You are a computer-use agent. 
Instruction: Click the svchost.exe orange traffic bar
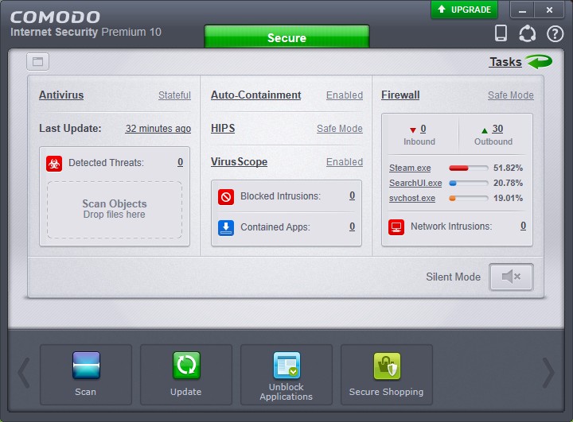[x=469, y=199]
